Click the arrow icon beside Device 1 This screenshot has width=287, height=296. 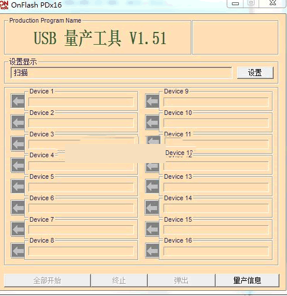point(18,101)
